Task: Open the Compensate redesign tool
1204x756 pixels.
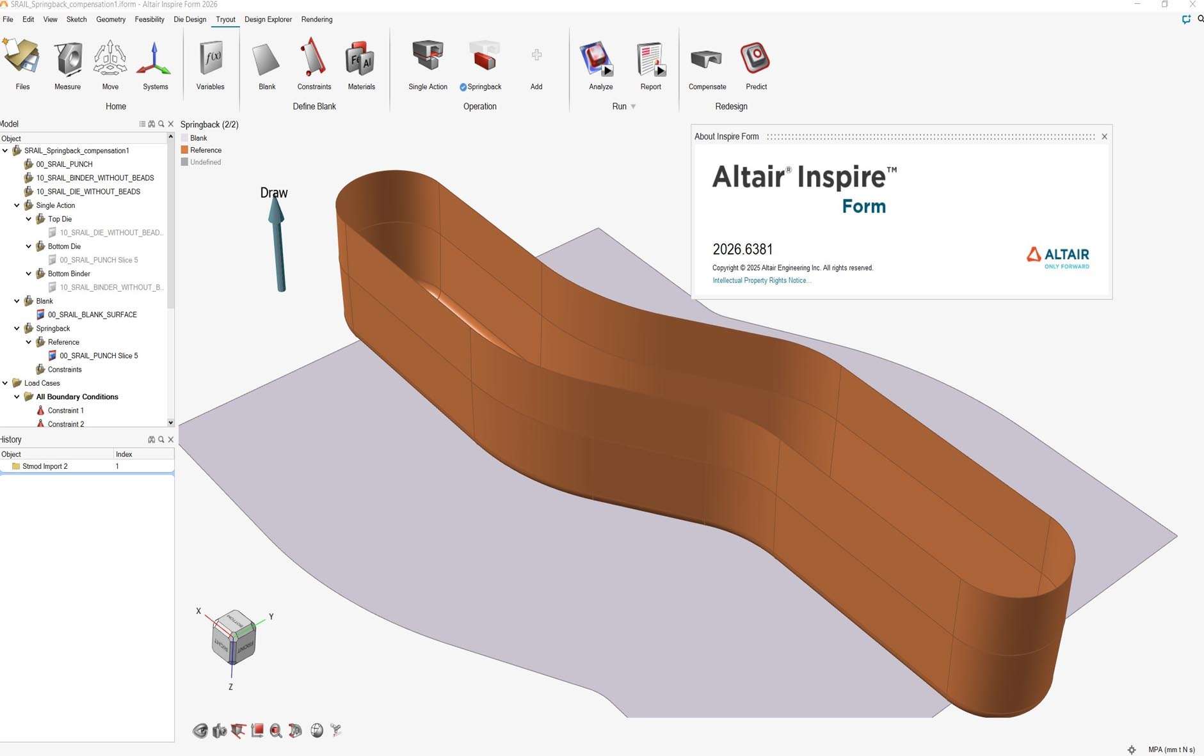Action: tap(707, 59)
